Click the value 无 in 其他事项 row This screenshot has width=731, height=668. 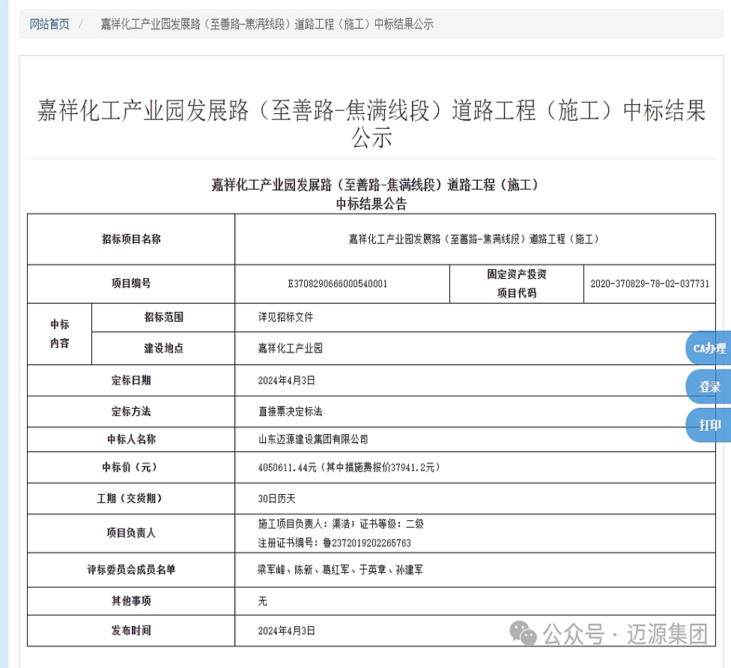(x=262, y=601)
